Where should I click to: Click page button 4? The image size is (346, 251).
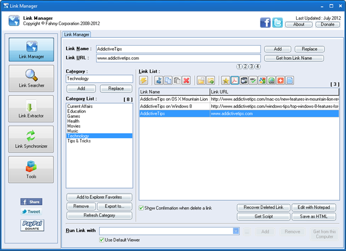point(257,67)
